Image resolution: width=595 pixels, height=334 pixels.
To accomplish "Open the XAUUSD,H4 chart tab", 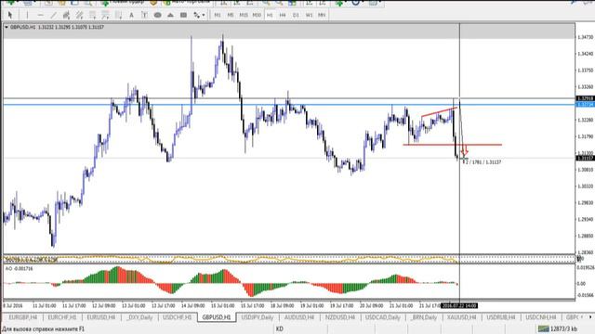I will (x=461, y=317).
